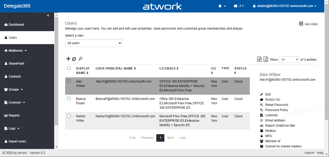Screen dimensions: 329x157
Task: Click the see video play icon
Action: pyautogui.click(x=301, y=24)
